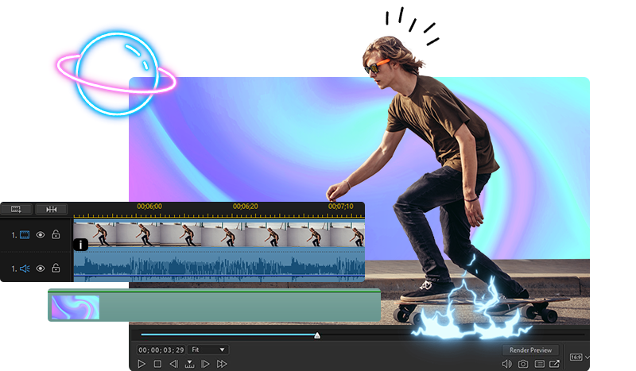Click the preview seek slider handle
Image resolution: width=636 pixels, height=371 pixels.
pyautogui.click(x=317, y=335)
